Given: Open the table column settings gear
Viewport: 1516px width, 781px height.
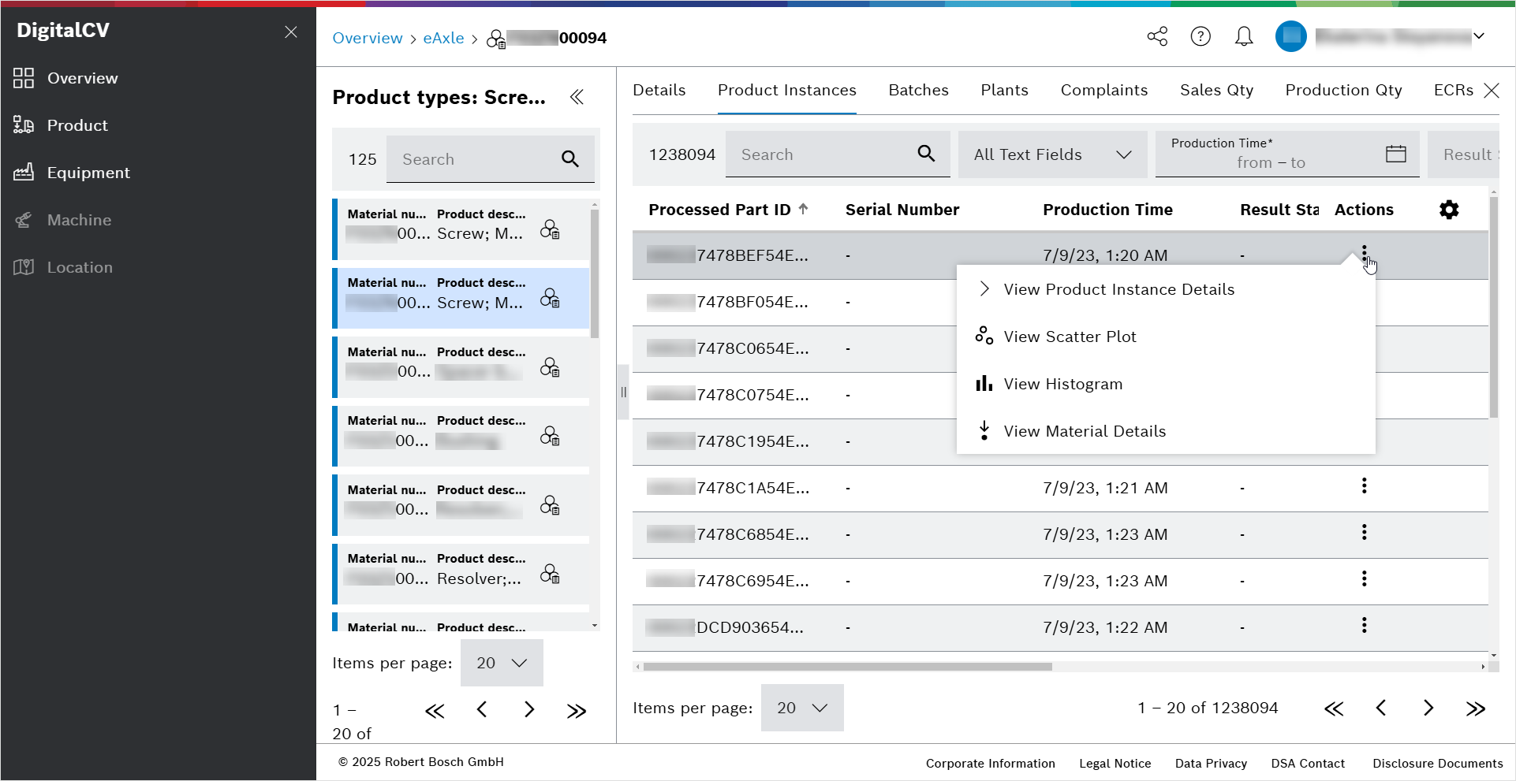Looking at the screenshot, I should (1448, 210).
